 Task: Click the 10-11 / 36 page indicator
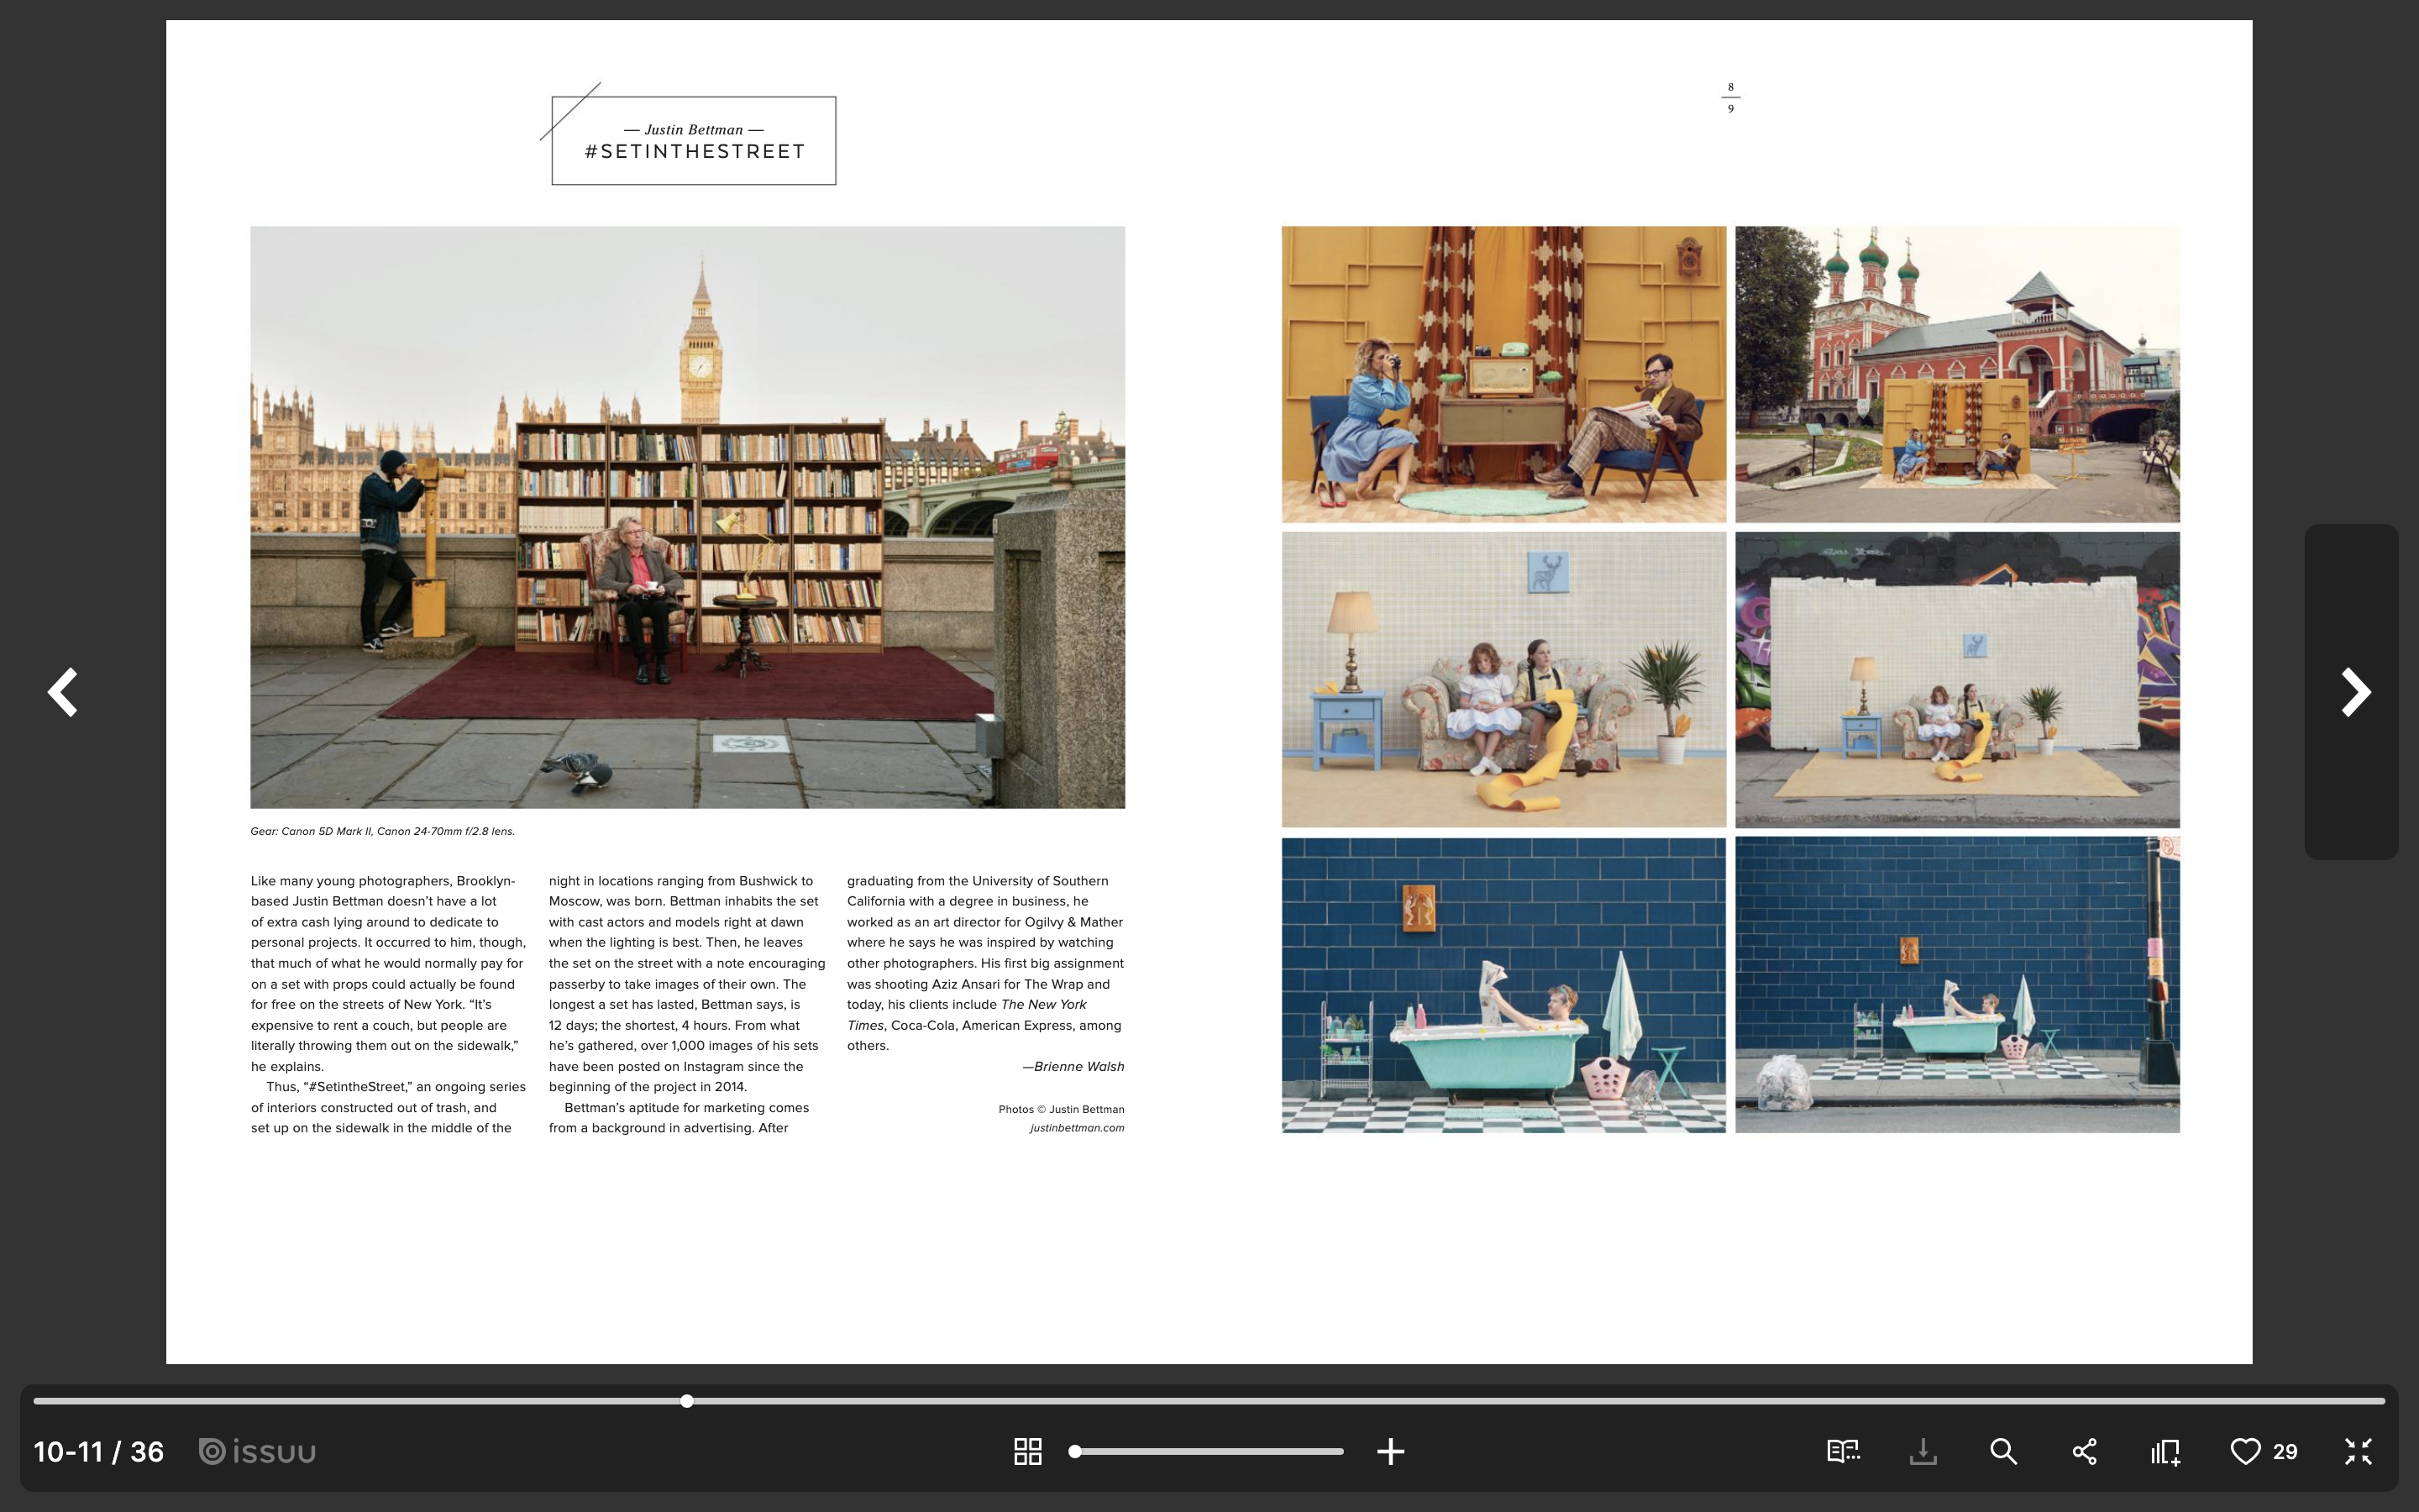pyautogui.click(x=98, y=1451)
